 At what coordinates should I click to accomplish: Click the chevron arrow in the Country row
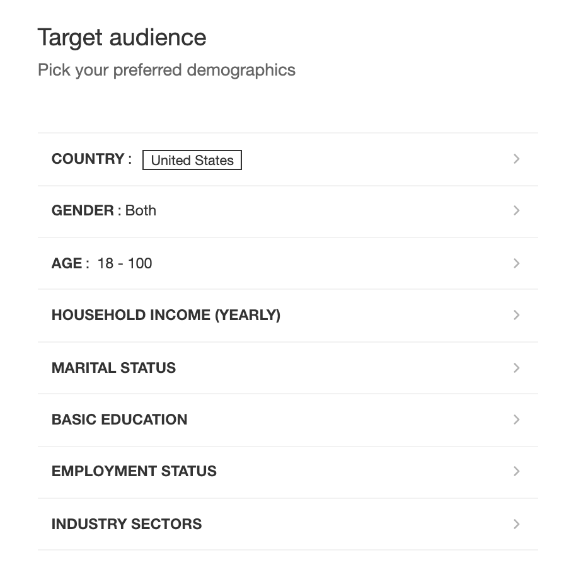tap(516, 159)
